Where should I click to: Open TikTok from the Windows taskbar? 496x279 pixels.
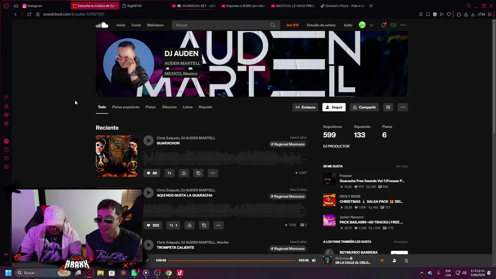pos(180,273)
